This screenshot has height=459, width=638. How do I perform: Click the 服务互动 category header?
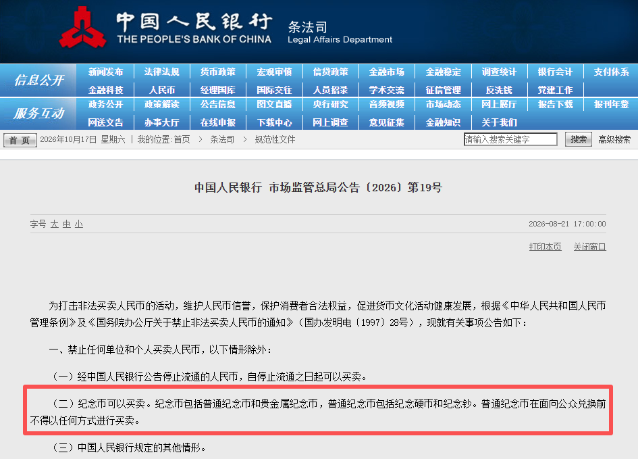[38, 113]
